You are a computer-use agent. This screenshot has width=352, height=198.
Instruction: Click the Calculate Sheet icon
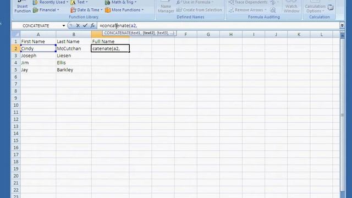tap(331, 8)
